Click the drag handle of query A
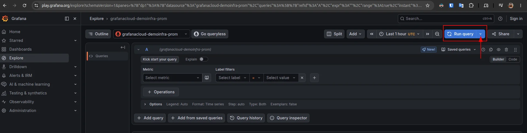 tap(515, 50)
